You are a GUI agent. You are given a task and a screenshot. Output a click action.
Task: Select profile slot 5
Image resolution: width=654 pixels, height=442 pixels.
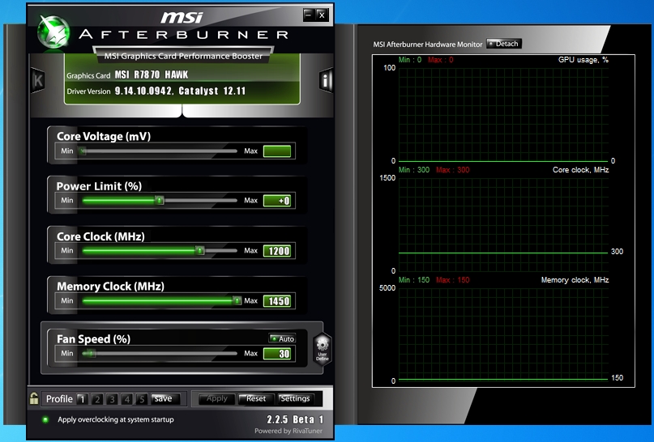tap(142, 399)
